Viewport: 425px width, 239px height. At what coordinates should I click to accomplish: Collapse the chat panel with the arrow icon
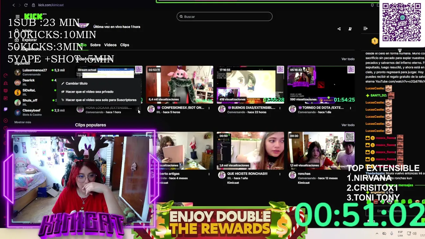[x=365, y=29]
